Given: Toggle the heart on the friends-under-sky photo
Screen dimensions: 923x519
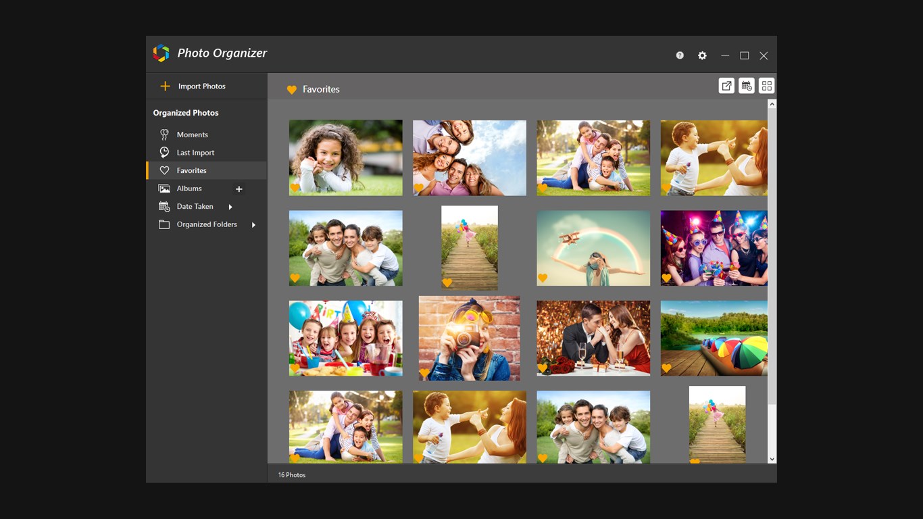Looking at the screenshot, I should 418,188.
